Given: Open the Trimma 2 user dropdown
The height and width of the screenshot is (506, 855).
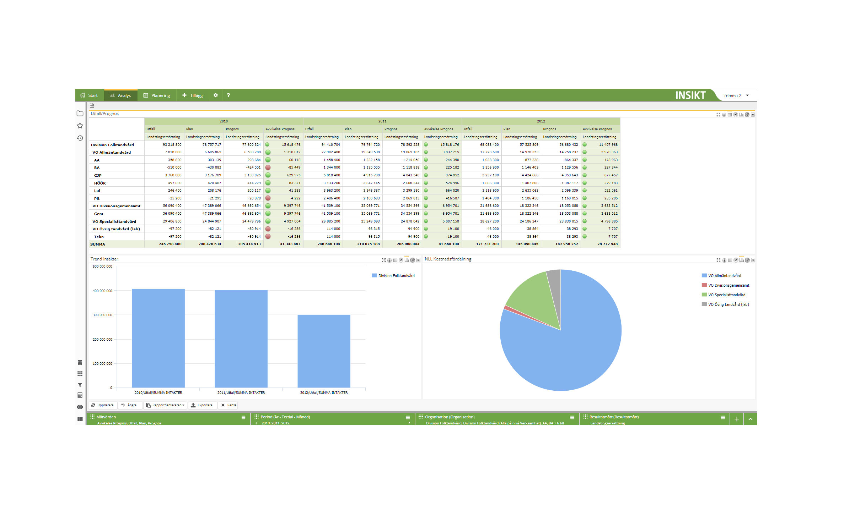Looking at the screenshot, I should pyautogui.click(x=736, y=96).
